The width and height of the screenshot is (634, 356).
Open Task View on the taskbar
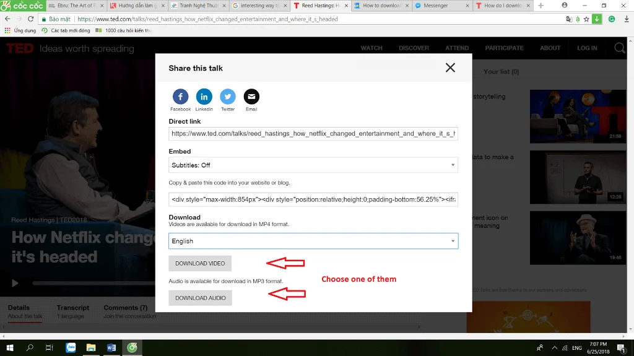pos(50,347)
